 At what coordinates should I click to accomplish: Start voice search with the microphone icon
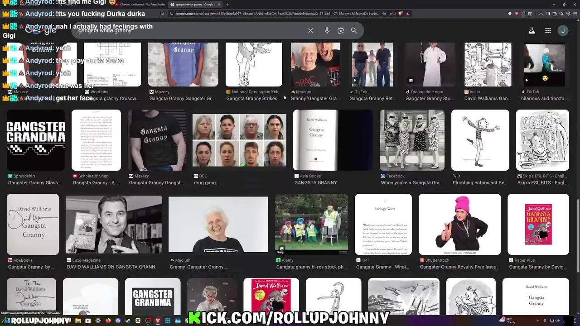point(327,30)
